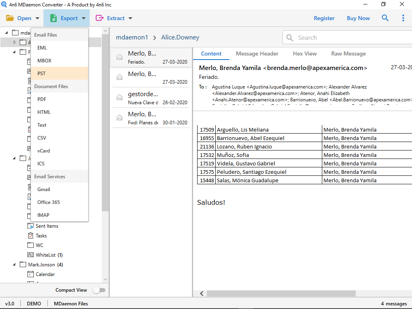Click the Mark.Jonson folder icon

pyautogui.click(x=23, y=264)
